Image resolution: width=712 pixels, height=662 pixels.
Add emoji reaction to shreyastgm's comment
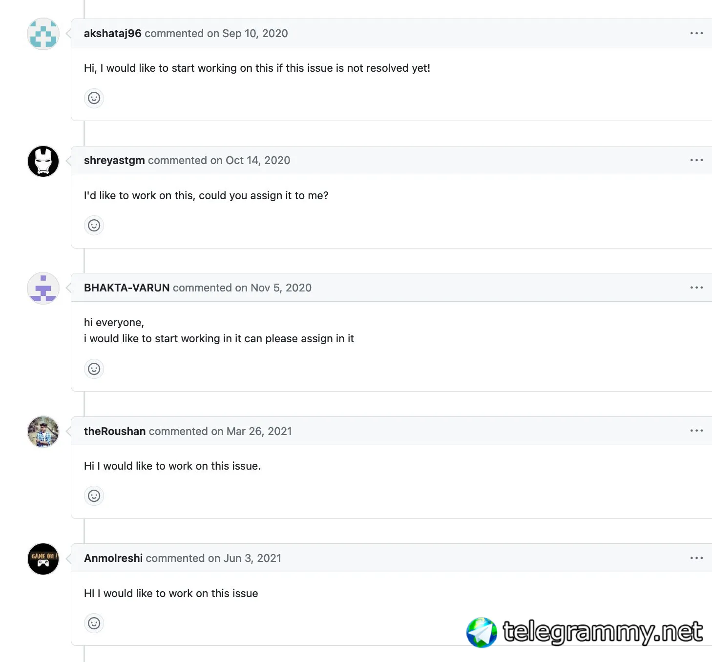(94, 226)
